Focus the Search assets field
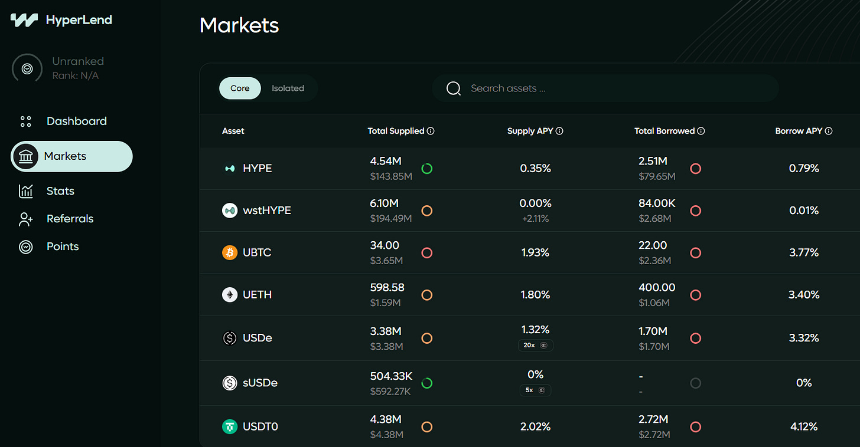 click(605, 88)
